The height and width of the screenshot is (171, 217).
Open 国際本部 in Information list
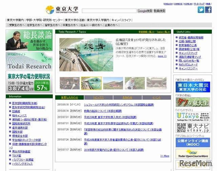17,132
